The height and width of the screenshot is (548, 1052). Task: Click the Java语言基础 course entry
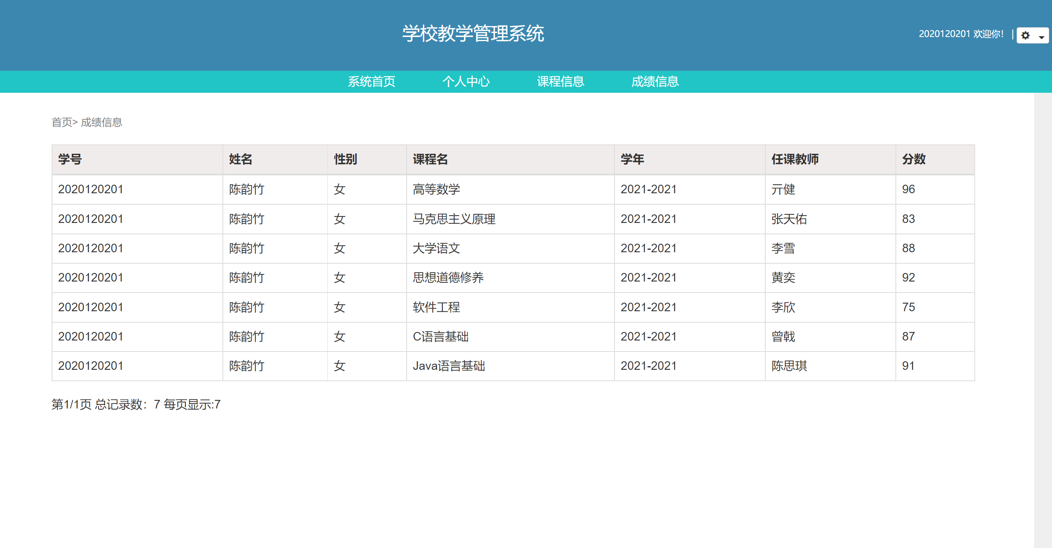(449, 366)
